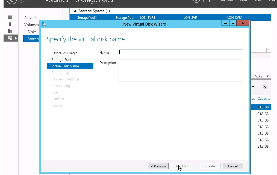277x175 pixels.
Task: Click into the Description text box
Action: tap(181, 70)
